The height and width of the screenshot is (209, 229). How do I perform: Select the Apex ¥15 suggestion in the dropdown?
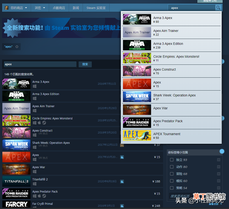tap(171, 84)
